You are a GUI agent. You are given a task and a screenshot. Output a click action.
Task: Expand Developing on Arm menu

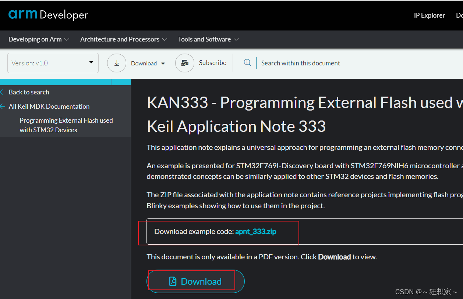39,39
